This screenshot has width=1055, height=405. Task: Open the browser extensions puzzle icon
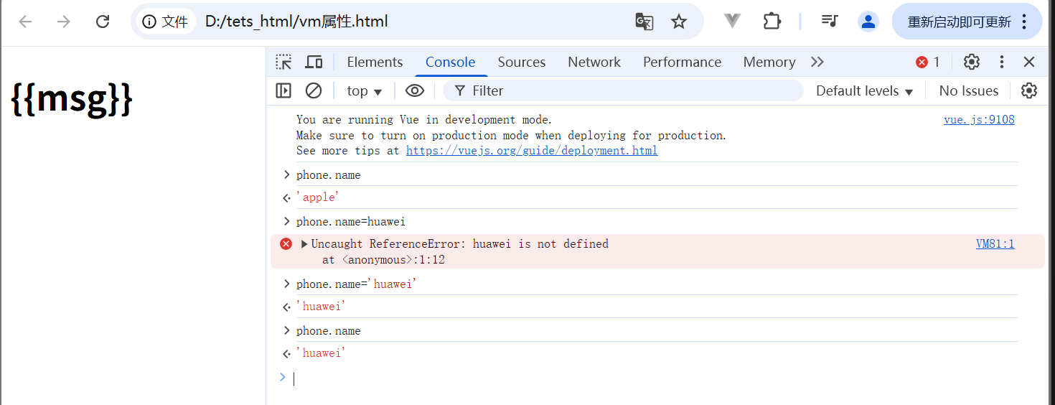pos(772,22)
